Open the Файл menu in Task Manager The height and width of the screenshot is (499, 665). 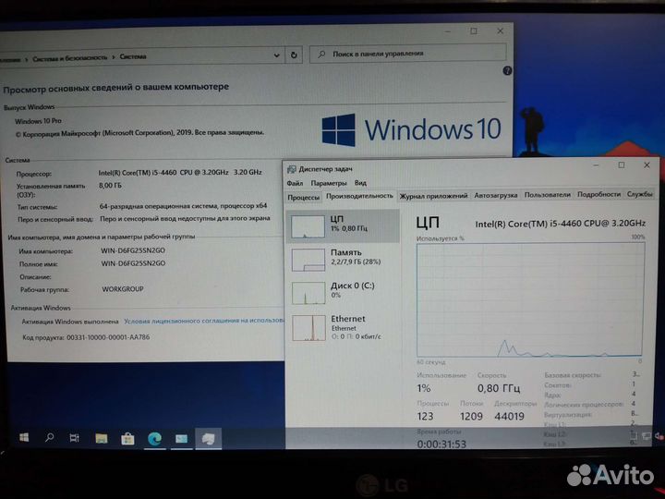tap(295, 183)
